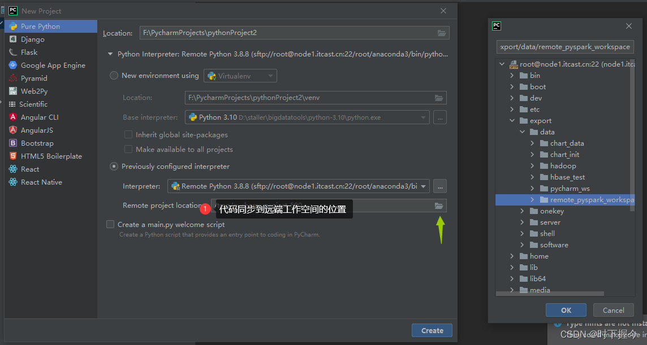Select the software folder

(554, 245)
